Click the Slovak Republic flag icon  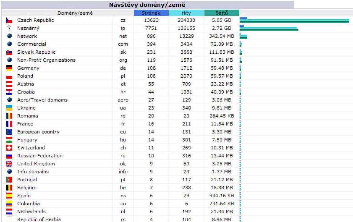[x=9, y=52]
